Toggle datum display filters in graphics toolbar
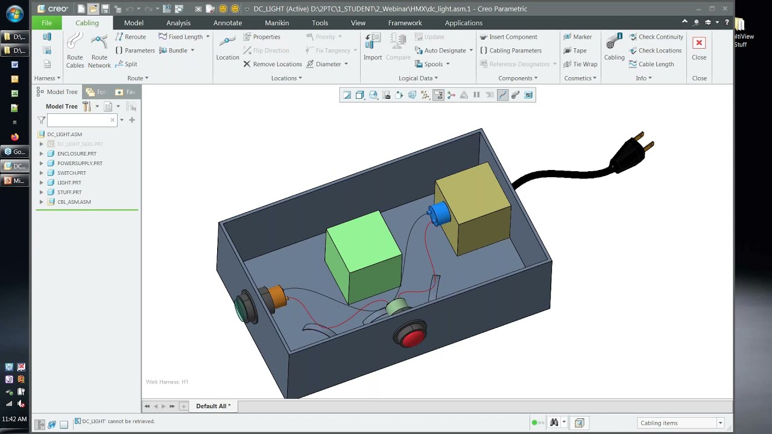772x434 pixels. pos(425,95)
